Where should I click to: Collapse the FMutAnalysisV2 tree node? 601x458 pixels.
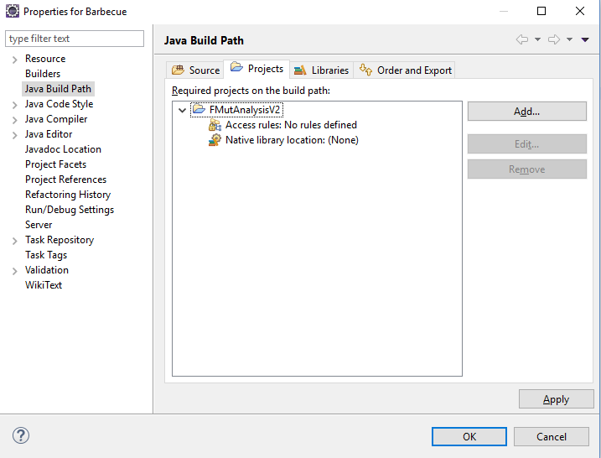pyautogui.click(x=183, y=111)
